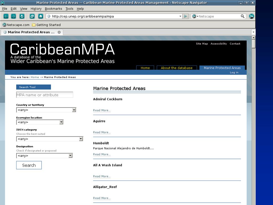Click the search engine selector icon
Viewport: 273px width, 205px height.
pos(195,16)
